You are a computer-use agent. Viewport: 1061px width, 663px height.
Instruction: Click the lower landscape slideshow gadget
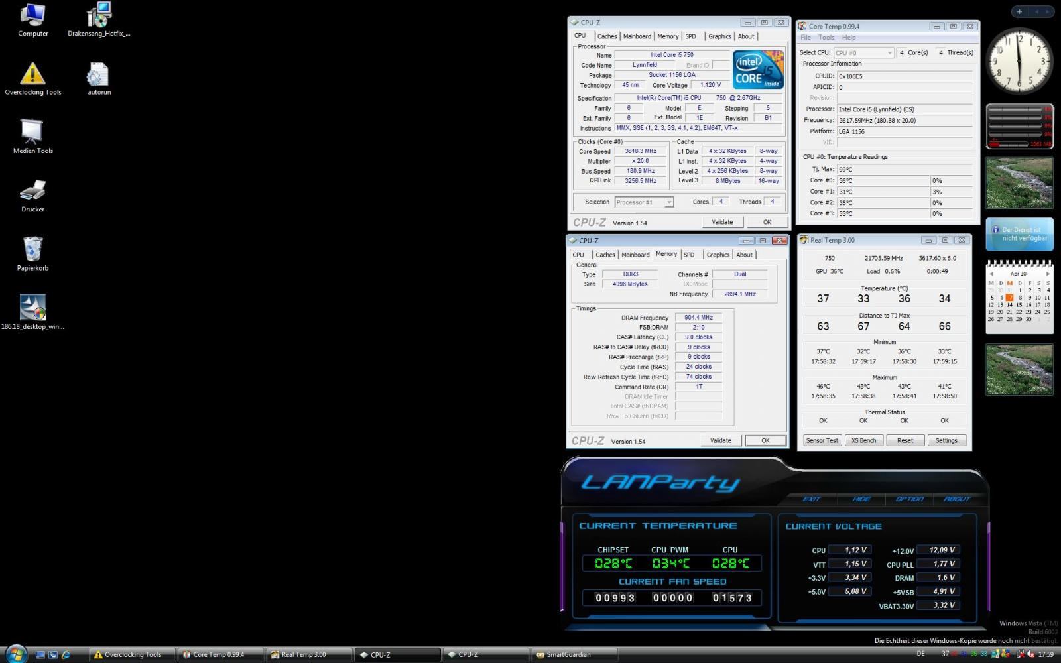pos(1019,369)
